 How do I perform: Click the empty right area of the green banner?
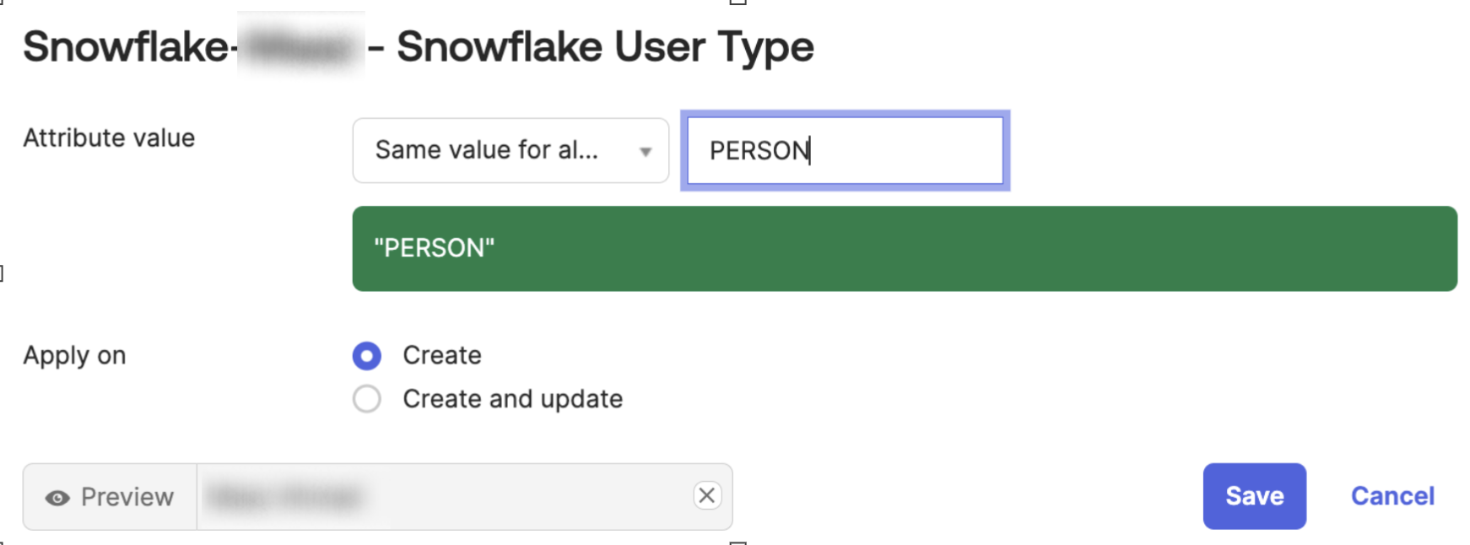click(x=1097, y=249)
